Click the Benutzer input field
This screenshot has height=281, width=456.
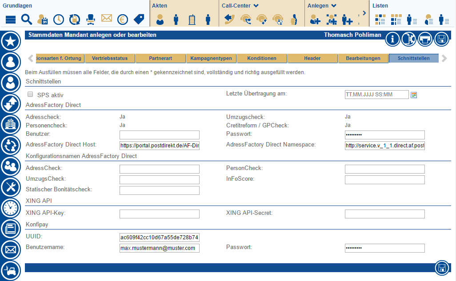(x=160, y=135)
